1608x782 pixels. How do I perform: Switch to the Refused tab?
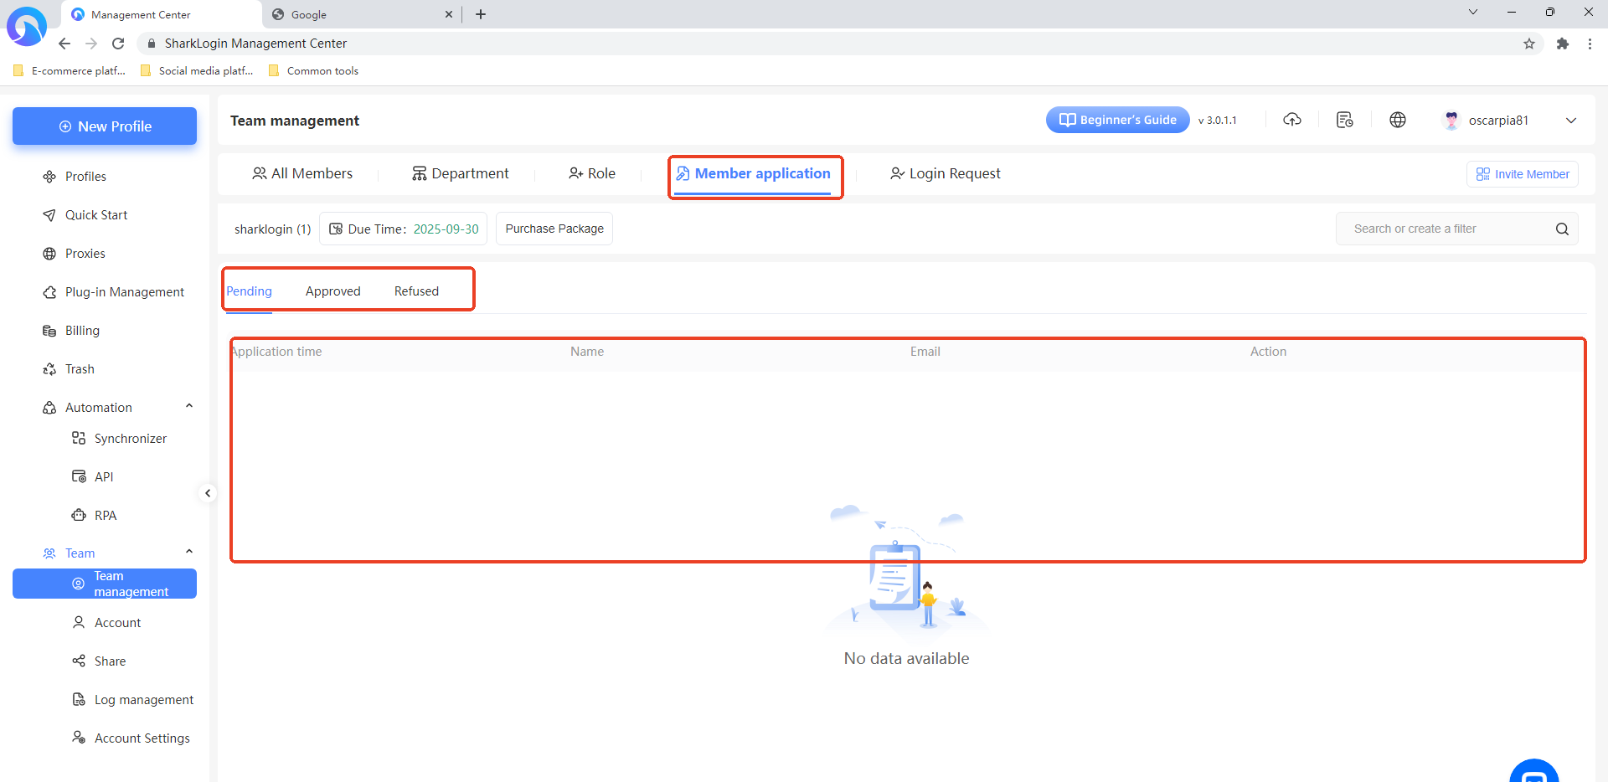click(x=416, y=291)
